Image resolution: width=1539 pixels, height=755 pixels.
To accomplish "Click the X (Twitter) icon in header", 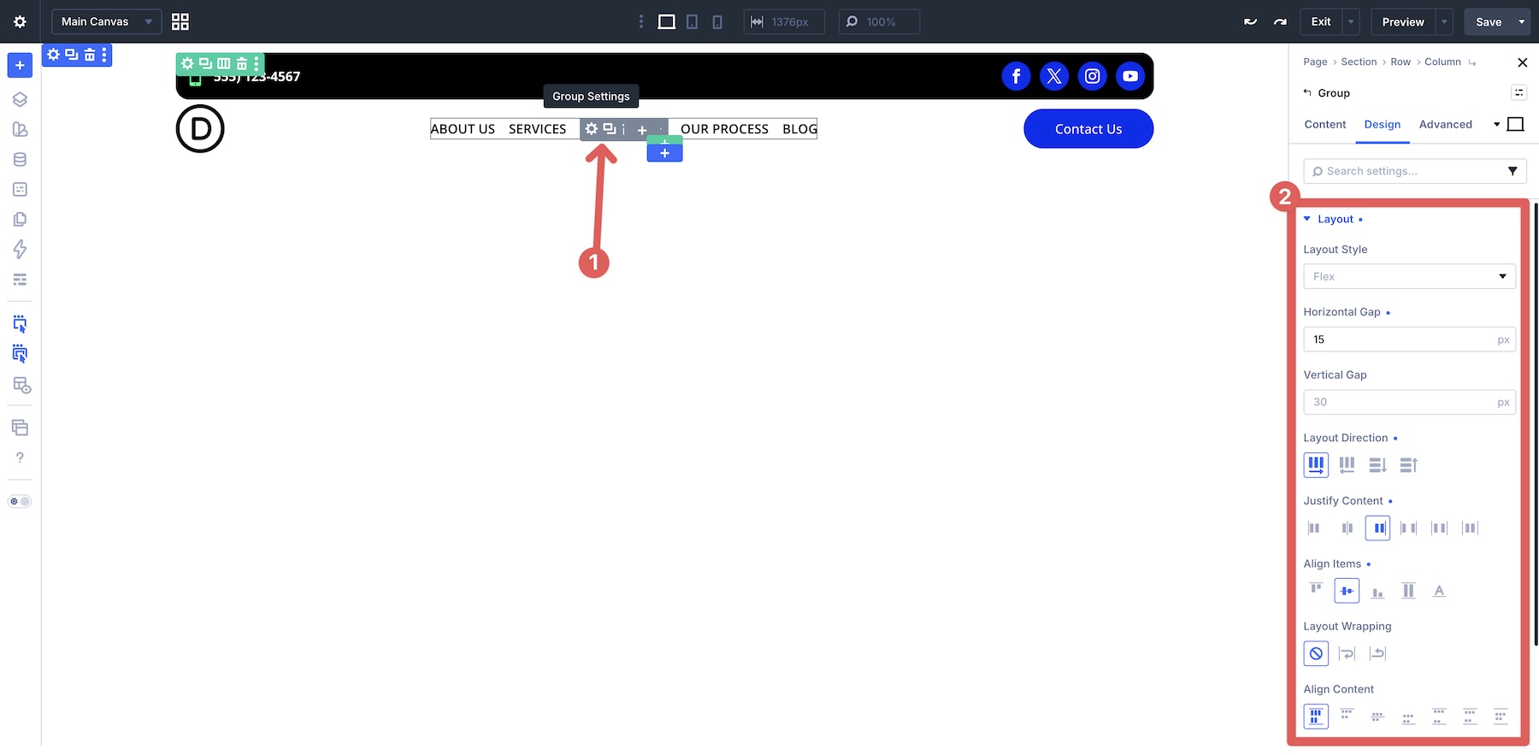I will 1054,76.
